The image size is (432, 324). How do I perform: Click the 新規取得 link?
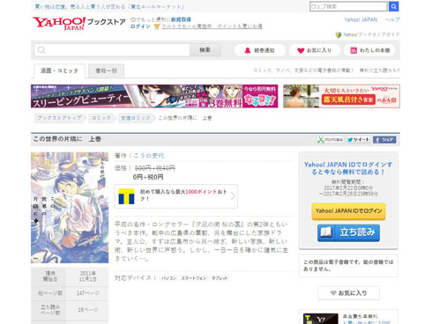coord(181,19)
